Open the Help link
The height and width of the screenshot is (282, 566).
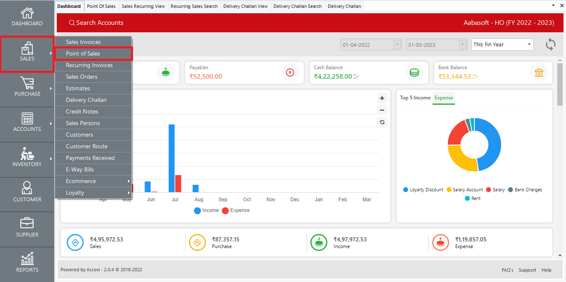[547, 270]
